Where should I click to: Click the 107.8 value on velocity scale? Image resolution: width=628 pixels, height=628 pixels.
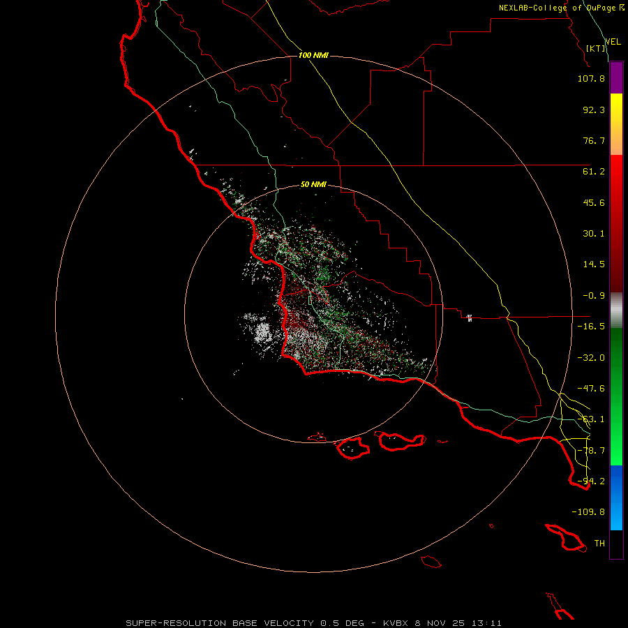[x=591, y=78]
